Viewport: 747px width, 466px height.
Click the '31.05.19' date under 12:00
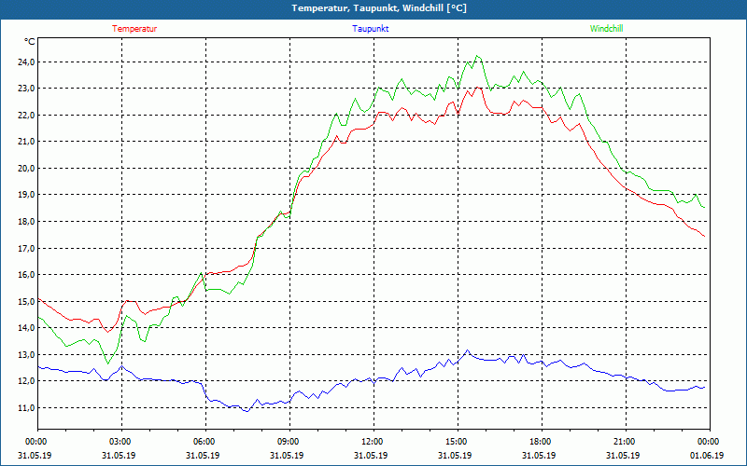371,455
